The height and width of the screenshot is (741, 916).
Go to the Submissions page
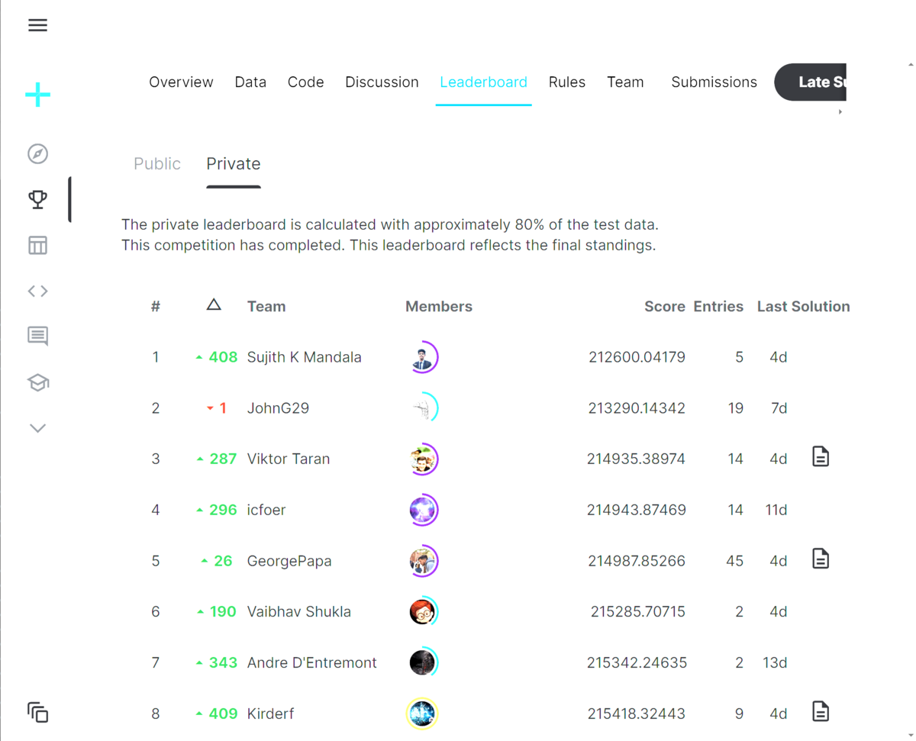click(x=714, y=82)
